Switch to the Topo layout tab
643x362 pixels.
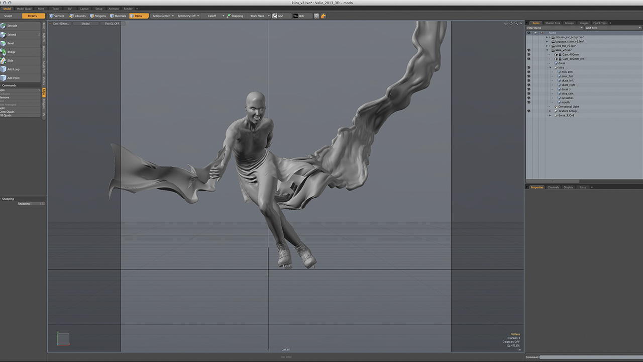(x=55, y=9)
